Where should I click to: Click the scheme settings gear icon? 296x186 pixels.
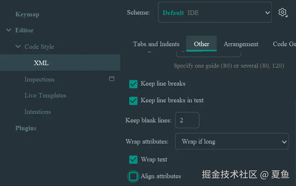(283, 12)
